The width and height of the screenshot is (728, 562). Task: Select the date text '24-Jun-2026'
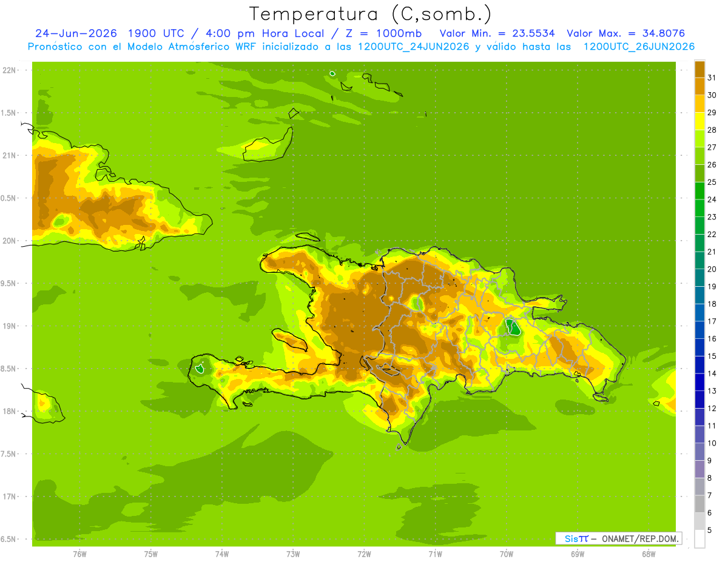75,33
